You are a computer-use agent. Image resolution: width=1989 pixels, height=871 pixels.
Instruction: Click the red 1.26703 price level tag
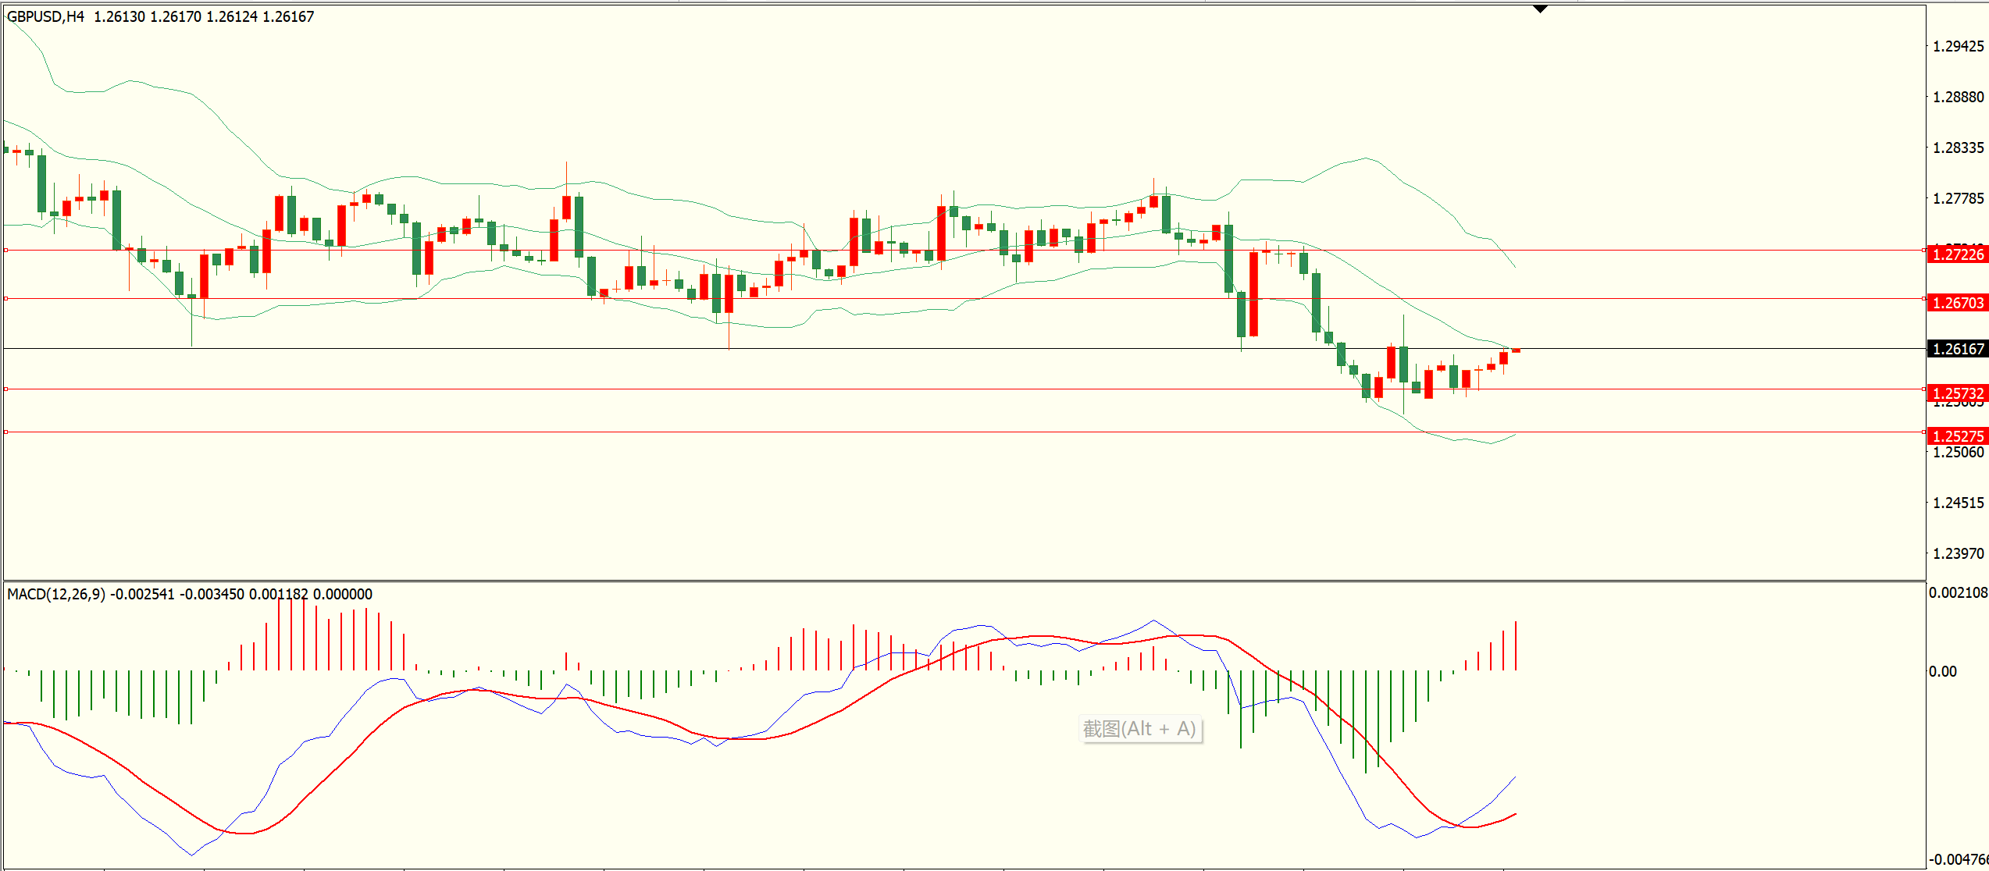click(x=1958, y=303)
